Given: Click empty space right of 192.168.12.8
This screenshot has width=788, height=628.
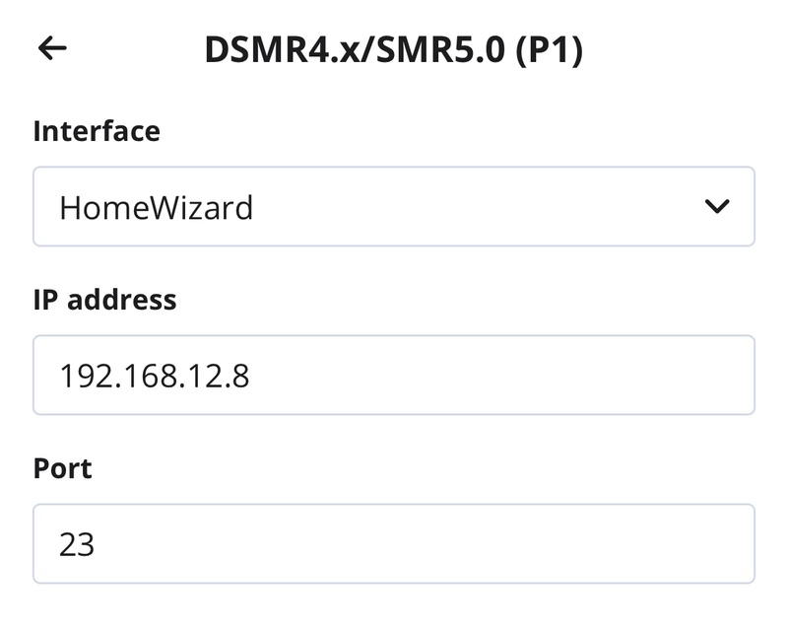Looking at the screenshot, I should [x=492, y=376].
